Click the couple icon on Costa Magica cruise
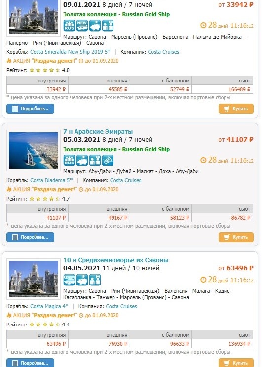The height and width of the screenshot is (367, 264). tap(95, 280)
